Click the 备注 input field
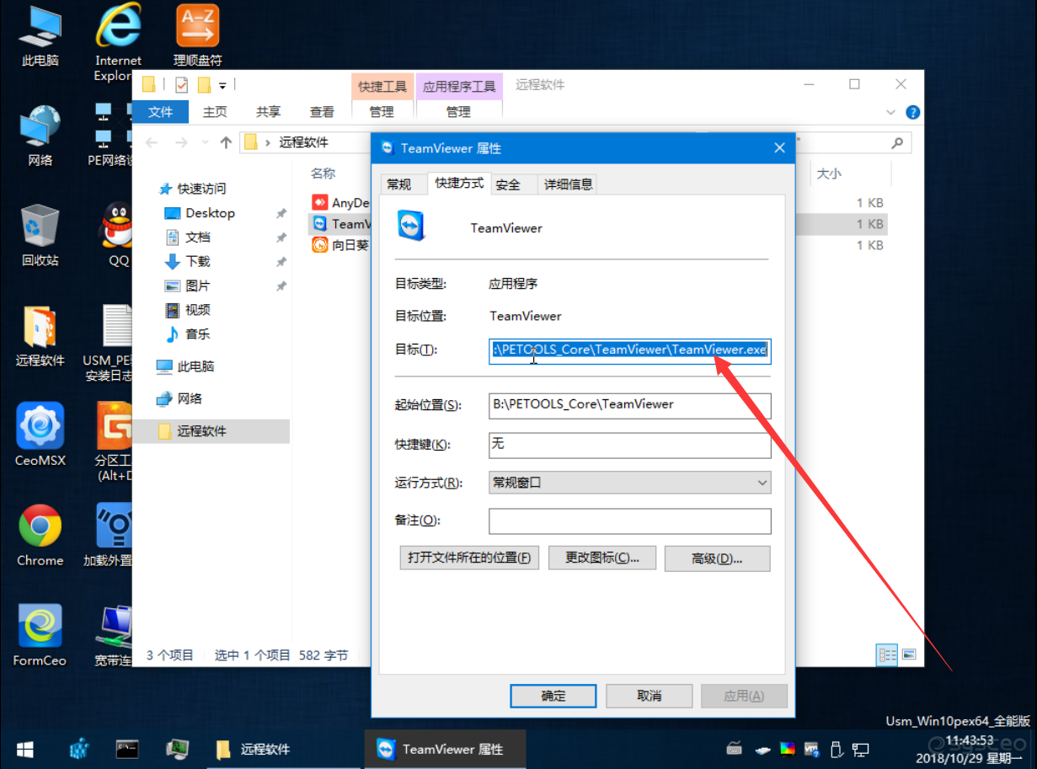Viewport: 1037px width, 769px height. coord(630,521)
